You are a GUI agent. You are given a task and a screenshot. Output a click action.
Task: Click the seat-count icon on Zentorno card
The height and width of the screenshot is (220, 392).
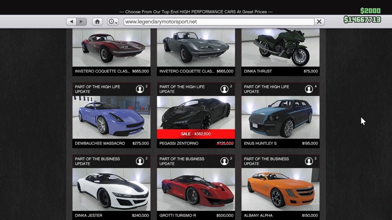coord(224,89)
